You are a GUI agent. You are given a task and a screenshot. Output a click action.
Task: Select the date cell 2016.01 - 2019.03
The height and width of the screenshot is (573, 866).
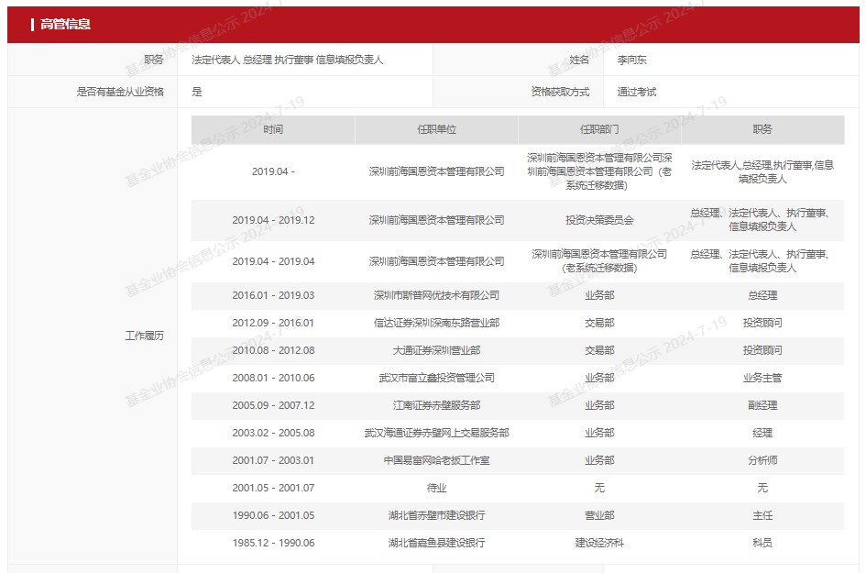coord(273,295)
